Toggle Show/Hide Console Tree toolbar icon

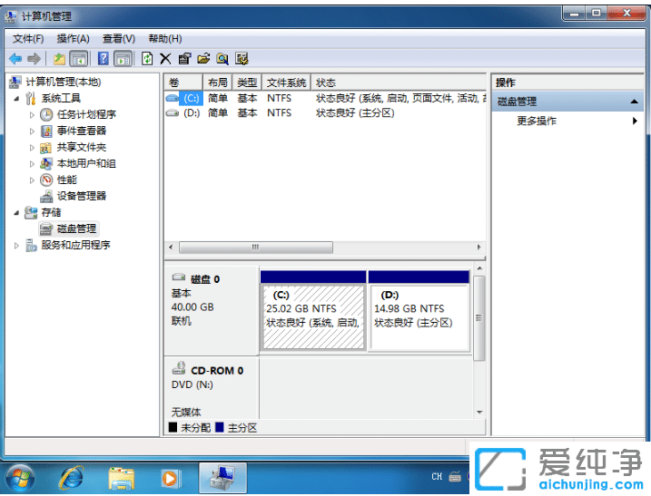tap(78, 59)
